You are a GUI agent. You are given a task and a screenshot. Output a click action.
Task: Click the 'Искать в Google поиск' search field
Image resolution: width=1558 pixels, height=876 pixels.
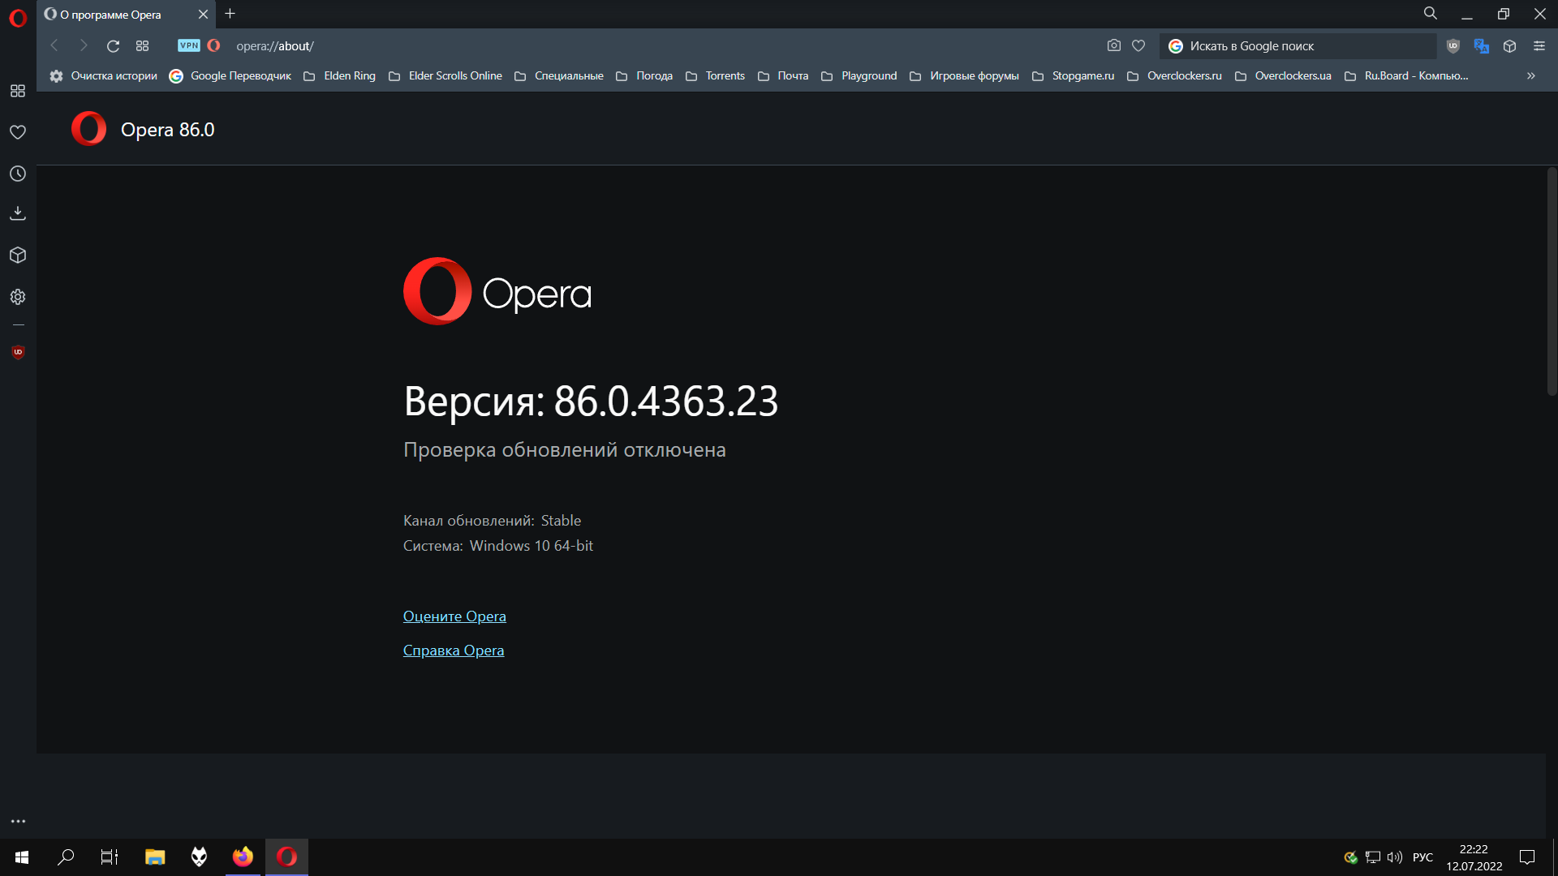1298,46
